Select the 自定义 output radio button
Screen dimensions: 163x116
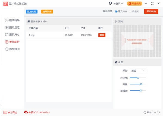(130, 12)
